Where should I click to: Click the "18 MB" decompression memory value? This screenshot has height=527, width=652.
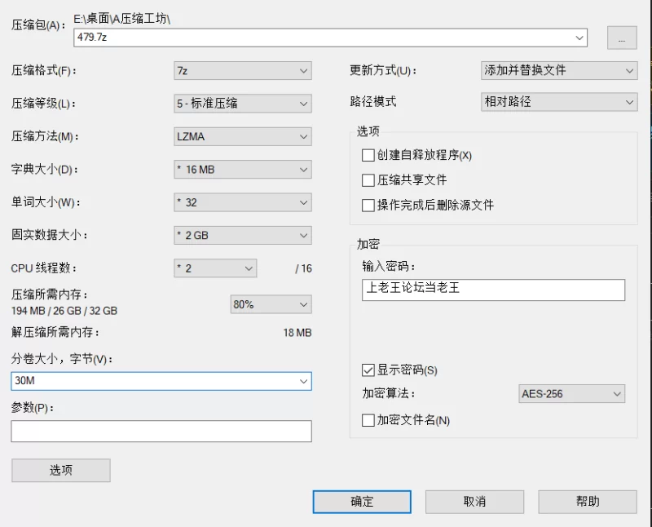pyautogui.click(x=297, y=333)
